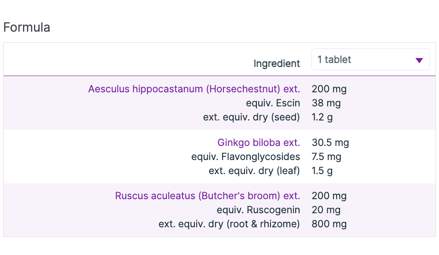Screen dimensions: 439x255
Task: Click the Formula section heading
Action: tap(26, 27)
